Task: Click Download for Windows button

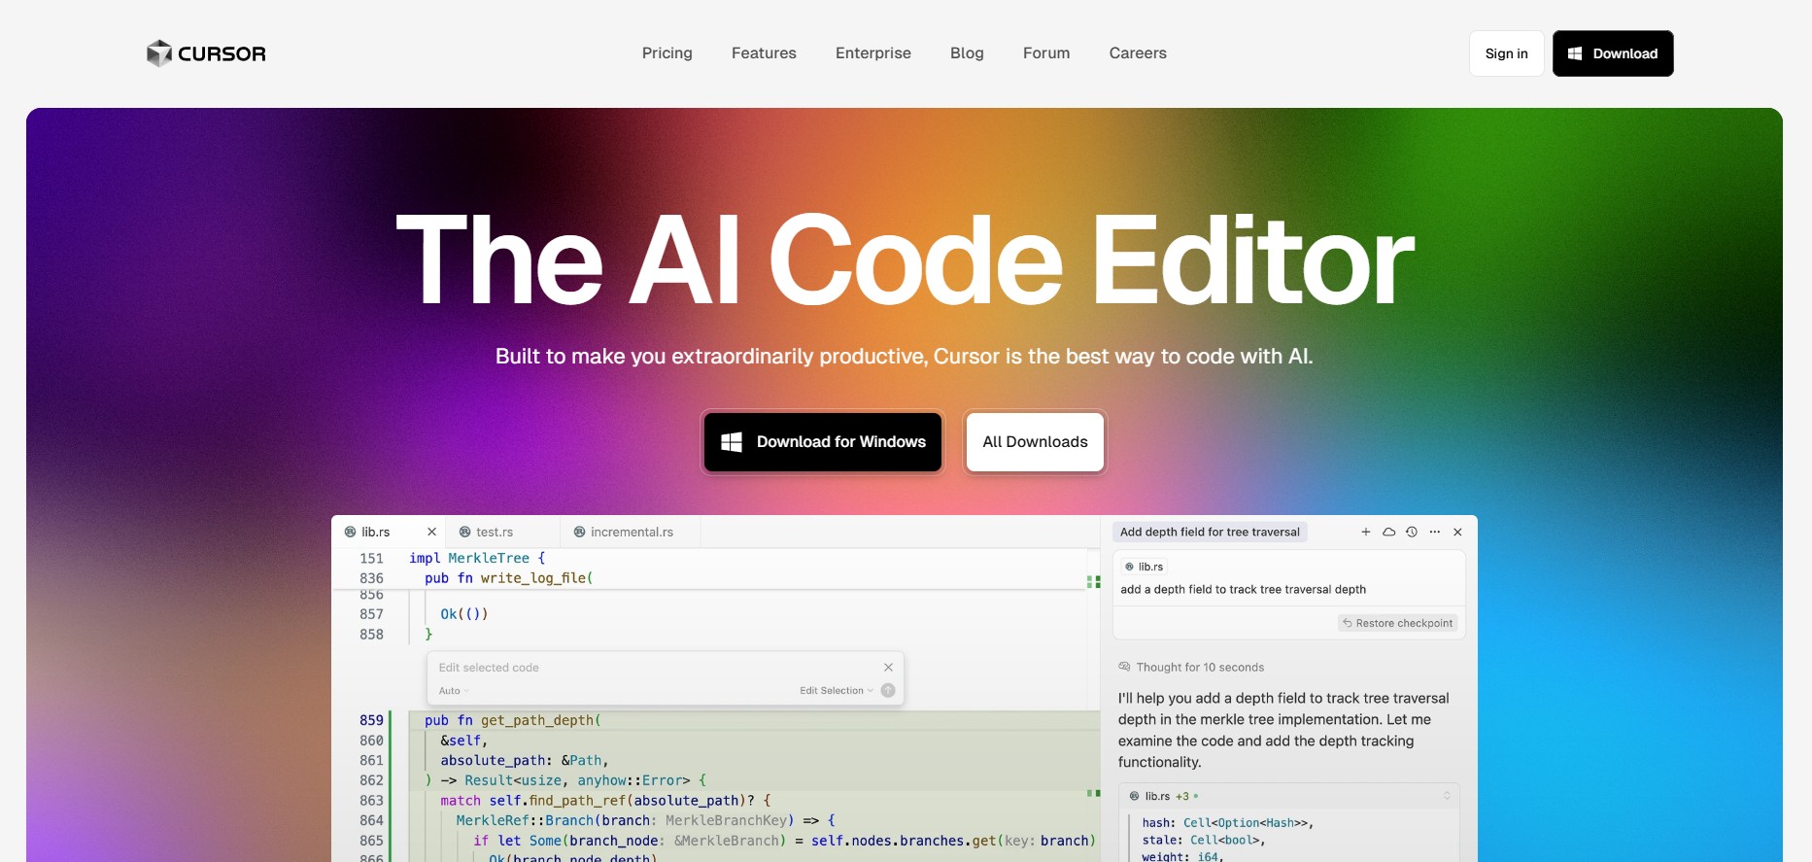Action: coord(823,442)
